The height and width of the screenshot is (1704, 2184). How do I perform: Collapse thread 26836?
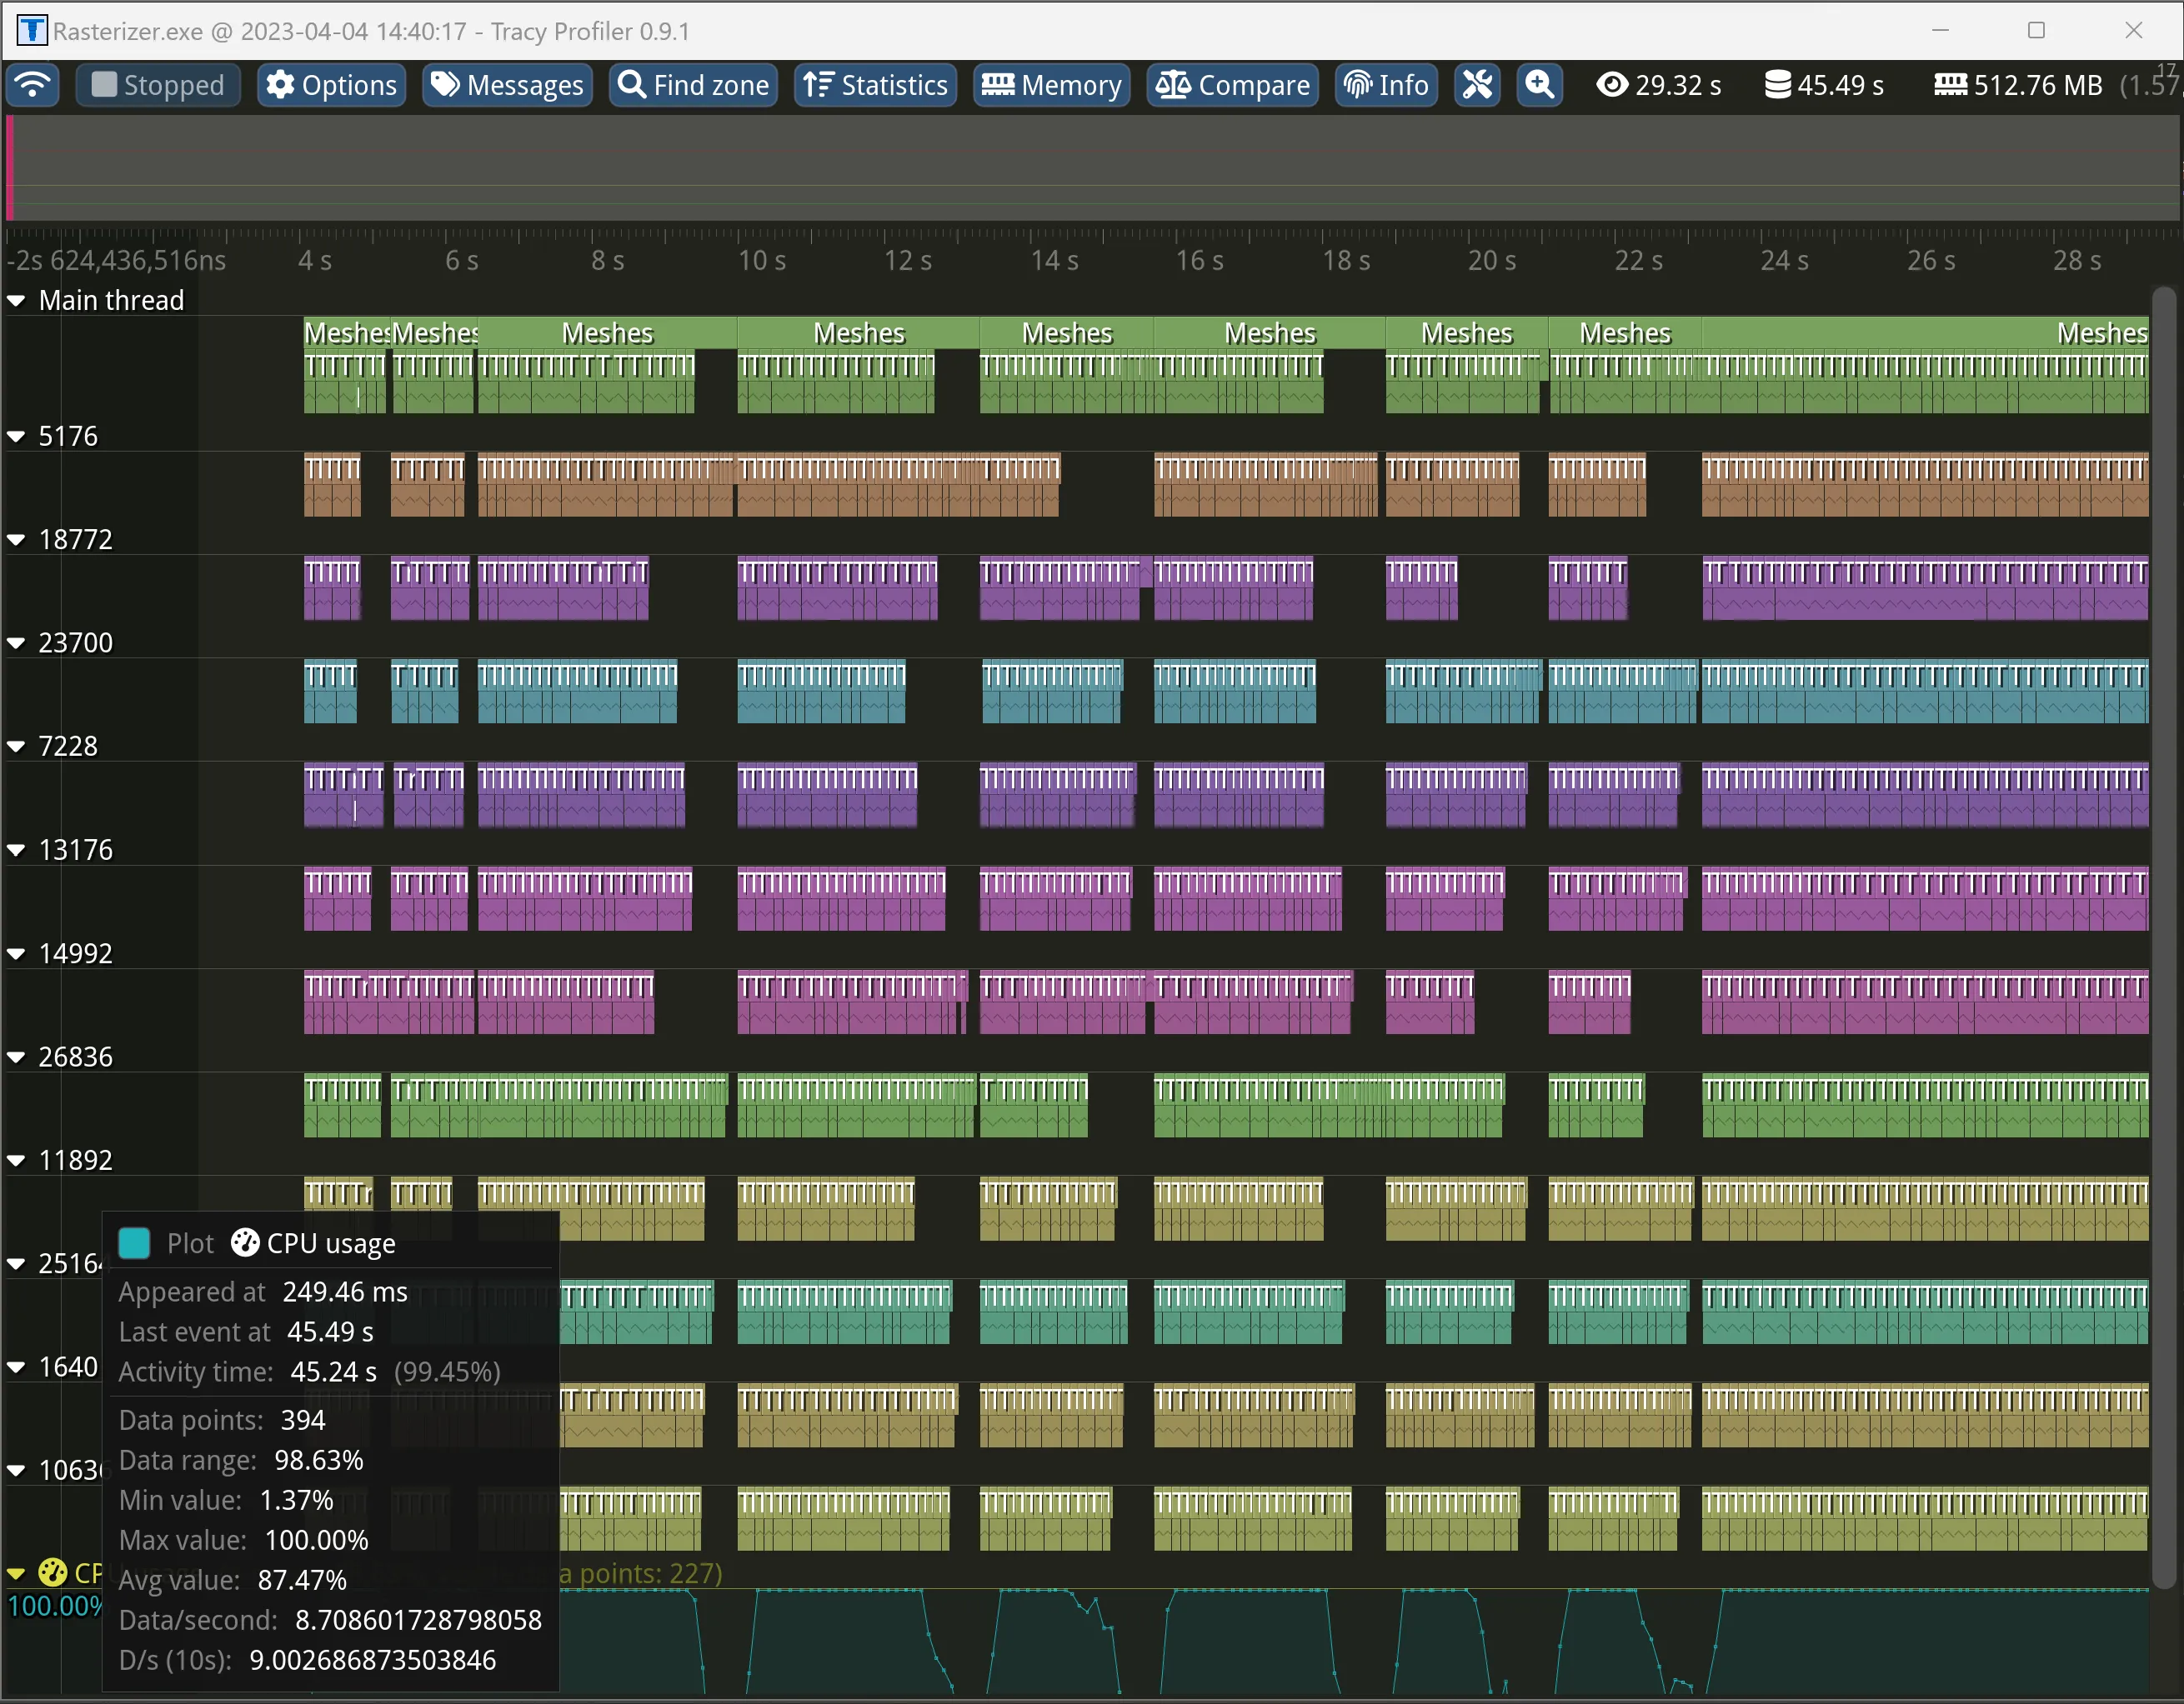coord(16,1057)
